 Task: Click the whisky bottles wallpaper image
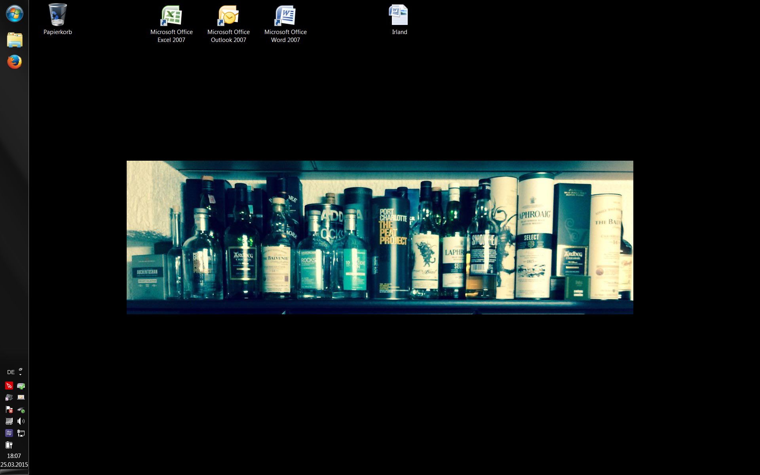(x=380, y=237)
